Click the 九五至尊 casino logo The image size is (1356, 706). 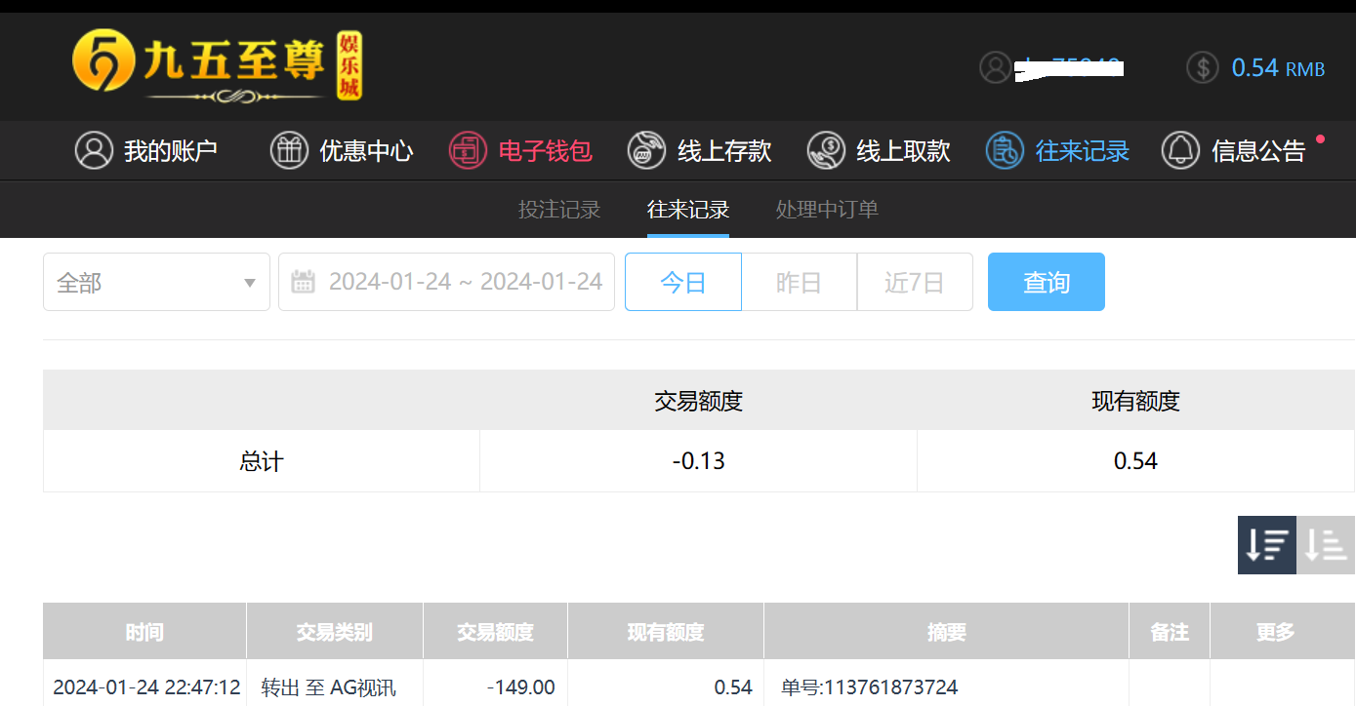(x=218, y=66)
